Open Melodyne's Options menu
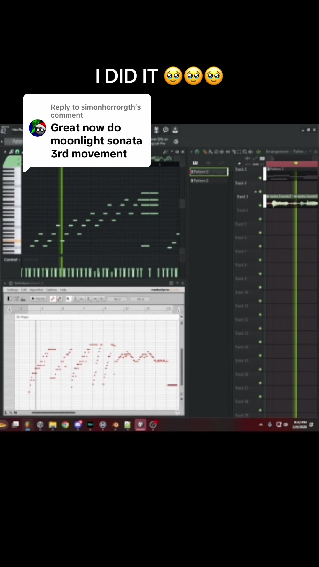Image resolution: width=319 pixels, height=567 pixels. point(51,290)
